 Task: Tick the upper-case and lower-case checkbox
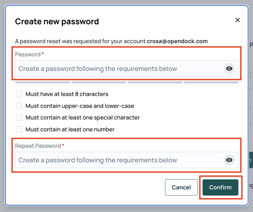[x=19, y=106]
